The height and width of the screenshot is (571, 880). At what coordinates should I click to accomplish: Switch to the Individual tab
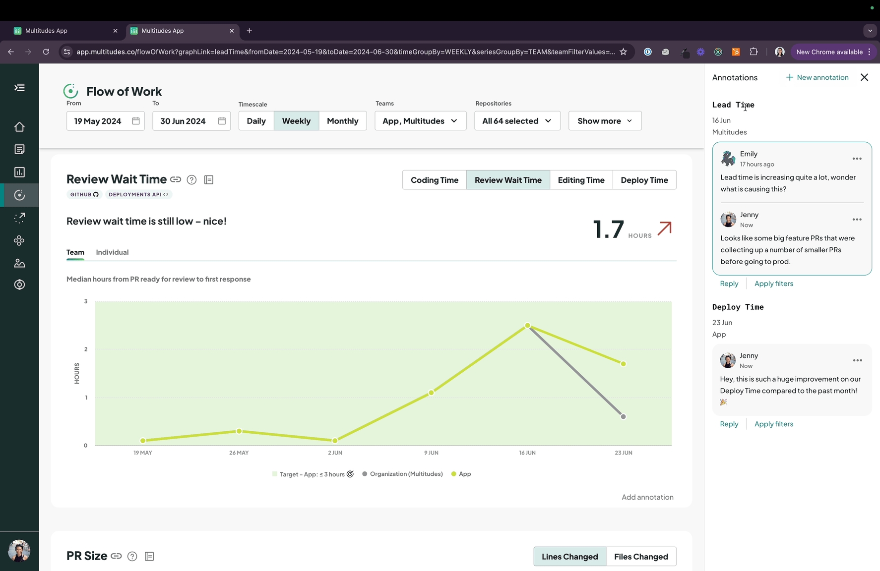[112, 252]
